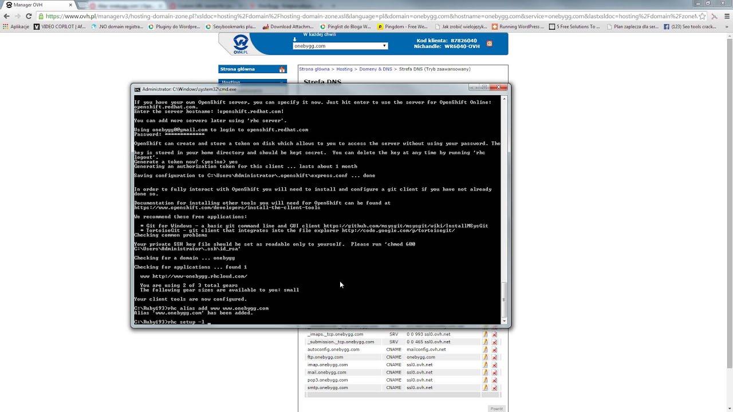Click the cmd window scroll-up arrow
The image size is (733, 412).
click(x=504, y=99)
